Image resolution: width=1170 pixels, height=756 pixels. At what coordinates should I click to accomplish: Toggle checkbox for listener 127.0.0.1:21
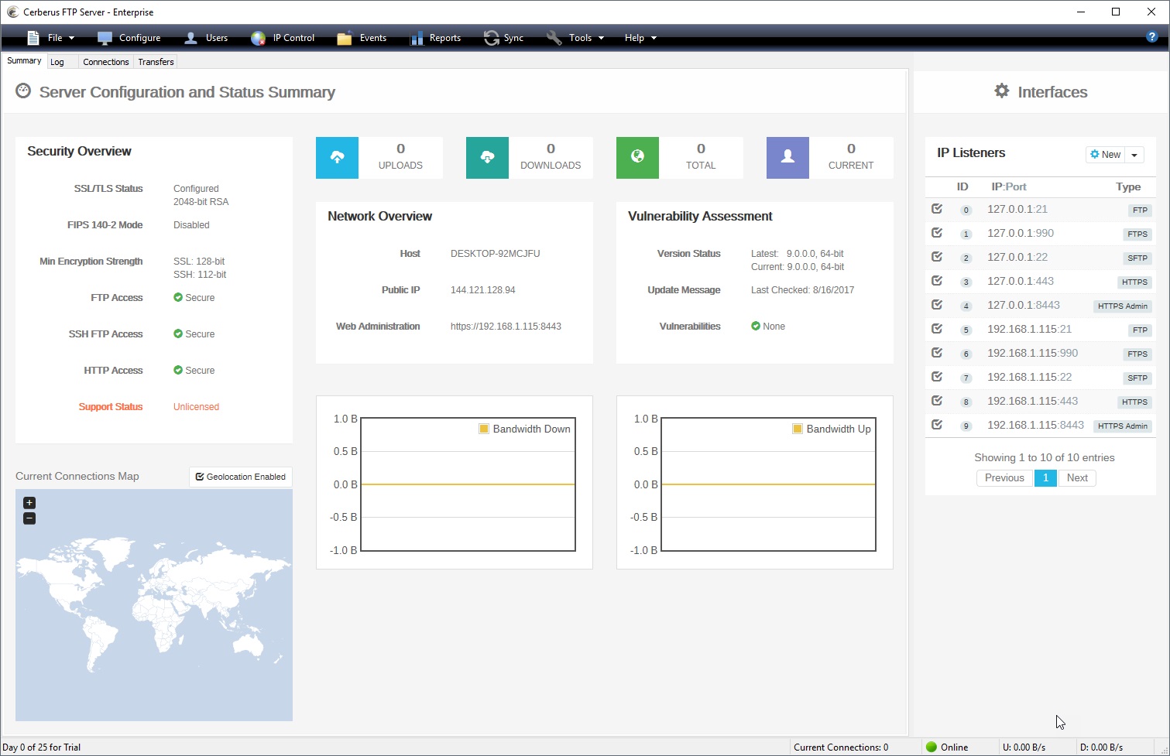[937, 209]
